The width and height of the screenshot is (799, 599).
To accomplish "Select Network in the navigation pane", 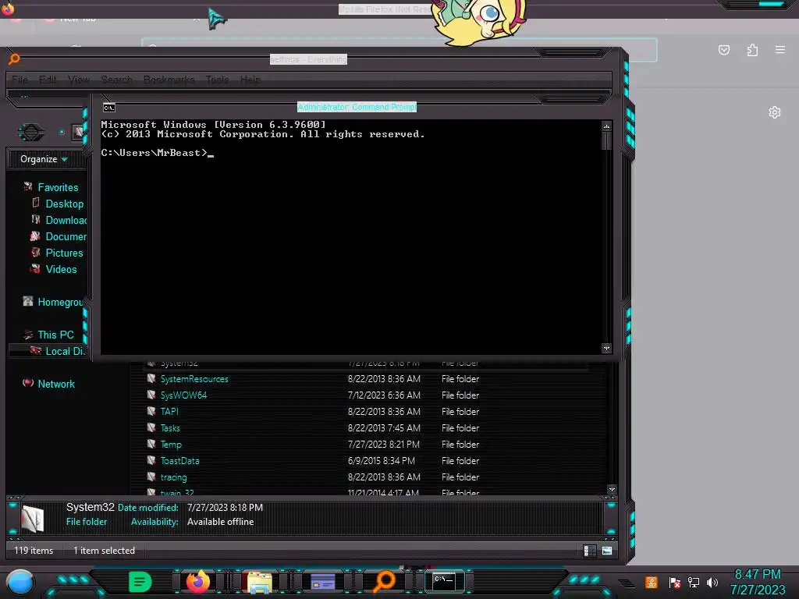I will (56, 384).
